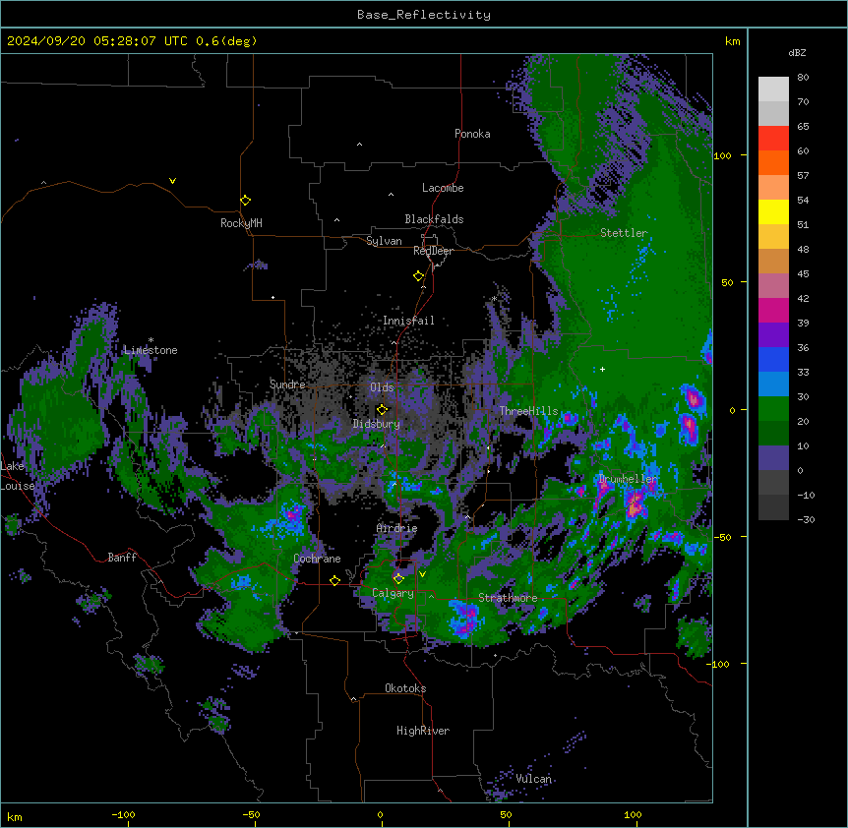Click the Base_Reflectivity title text
This screenshot has height=828, width=848.
point(424,15)
